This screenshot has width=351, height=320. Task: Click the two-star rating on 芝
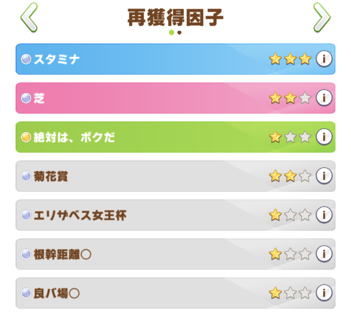pyautogui.click(x=290, y=98)
